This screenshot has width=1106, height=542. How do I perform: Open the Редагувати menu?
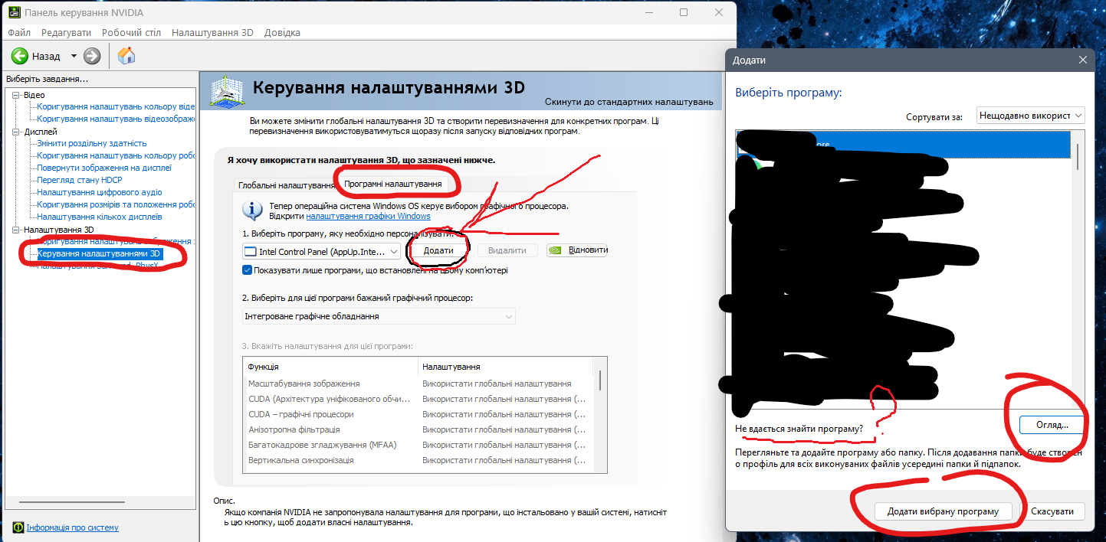click(66, 33)
